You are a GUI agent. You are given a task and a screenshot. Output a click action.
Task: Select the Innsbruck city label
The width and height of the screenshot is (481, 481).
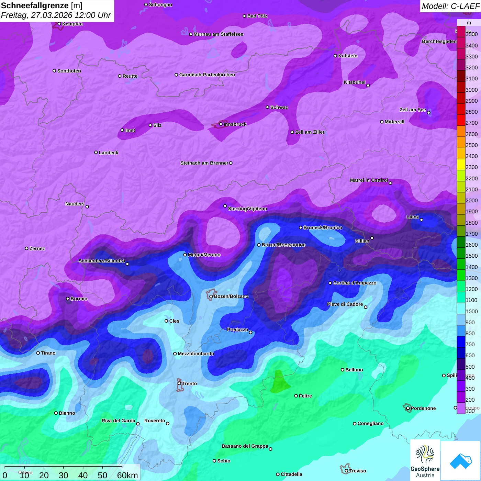point(235,124)
